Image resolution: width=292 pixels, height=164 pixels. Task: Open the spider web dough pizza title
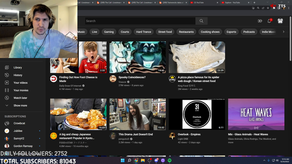198,79
